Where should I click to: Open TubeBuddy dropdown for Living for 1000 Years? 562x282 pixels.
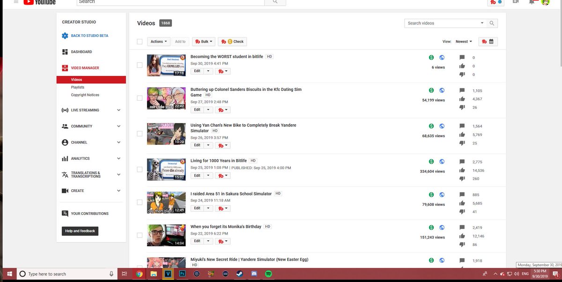[x=222, y=176]
